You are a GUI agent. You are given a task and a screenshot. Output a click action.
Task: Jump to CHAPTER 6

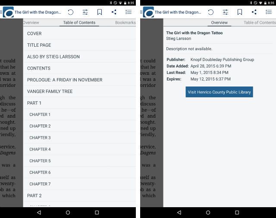79,173
